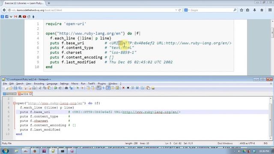Click the Playback macro icon in Notepad++
Screen dimensions: 274x154
133,88
